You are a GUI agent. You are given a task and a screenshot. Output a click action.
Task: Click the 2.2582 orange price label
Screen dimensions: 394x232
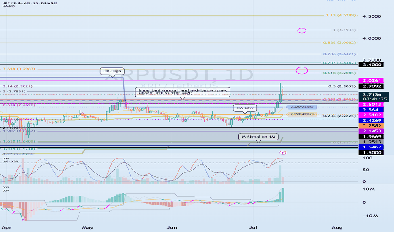[372, 126]
